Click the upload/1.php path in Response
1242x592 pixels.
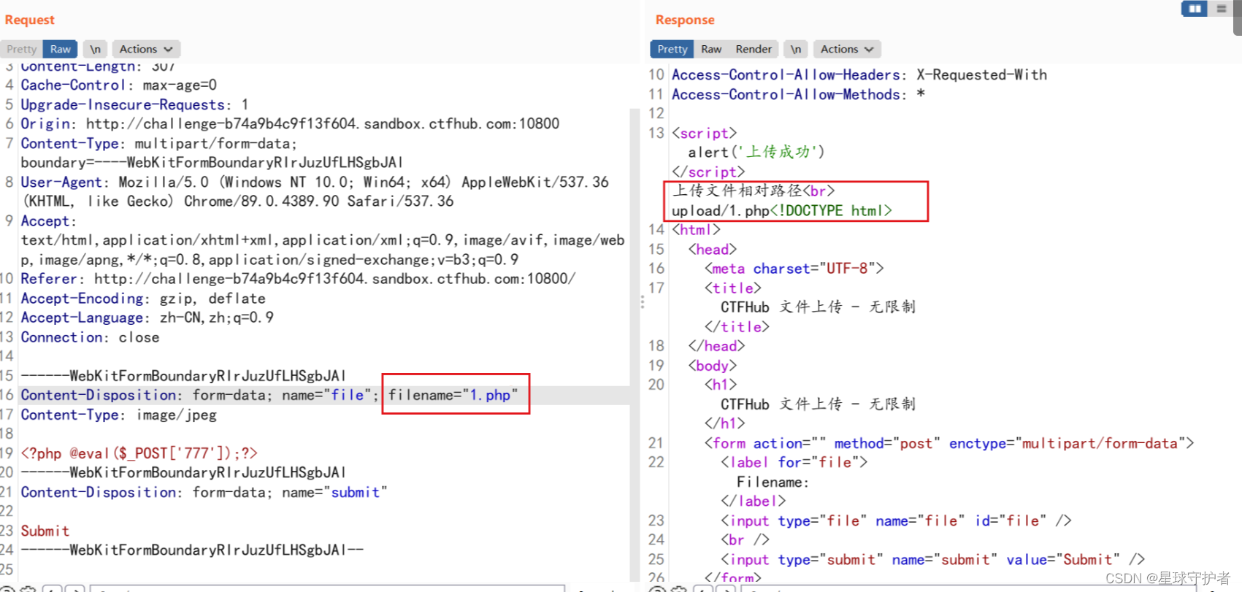point(721,211)
